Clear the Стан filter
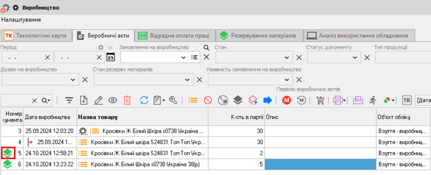This screenshot has width=431, height=175. 299,58
